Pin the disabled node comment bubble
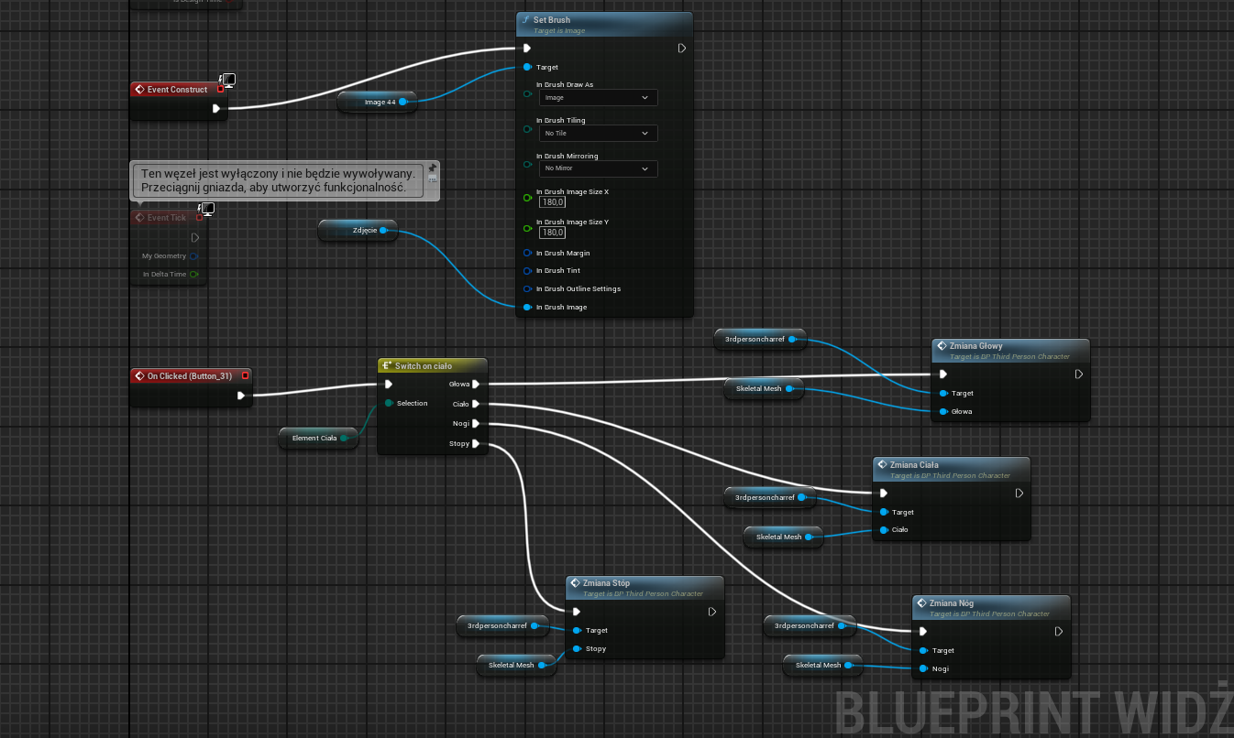 pyautogui.click(x=433, y=168)
